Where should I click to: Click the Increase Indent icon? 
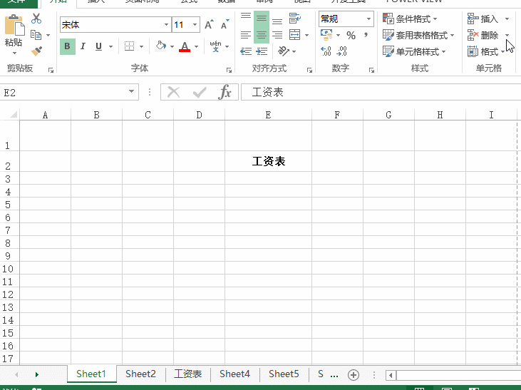(262, 51)
